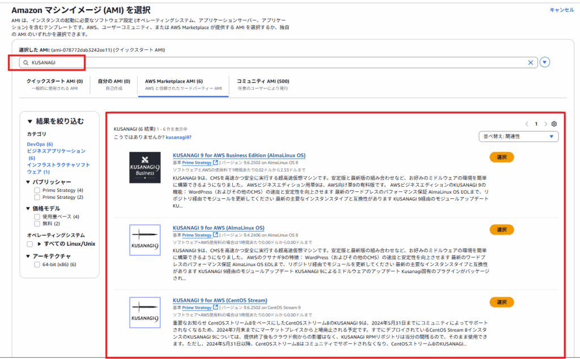This screenshot has width=580, height=359.
Task: Open コミュニティ AMI (500) tab
Action: pos(263,85)
